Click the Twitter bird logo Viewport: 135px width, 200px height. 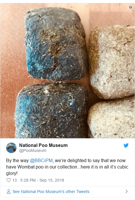point(126,145)
